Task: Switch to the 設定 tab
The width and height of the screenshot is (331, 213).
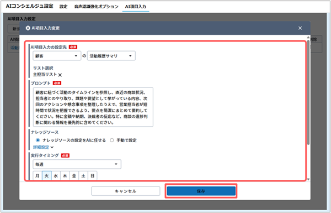Action: [x=63, y=7]
